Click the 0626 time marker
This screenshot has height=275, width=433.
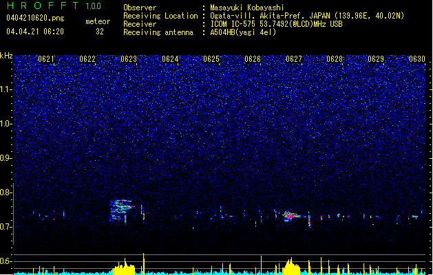click(x=253, y=59)
